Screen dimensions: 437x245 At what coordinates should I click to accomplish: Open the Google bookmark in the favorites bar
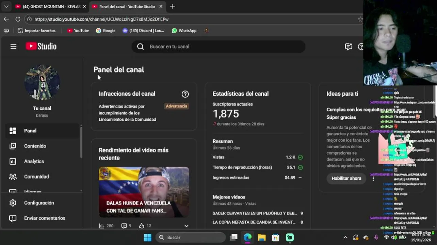pyautogui.click(x=106, y=31)
